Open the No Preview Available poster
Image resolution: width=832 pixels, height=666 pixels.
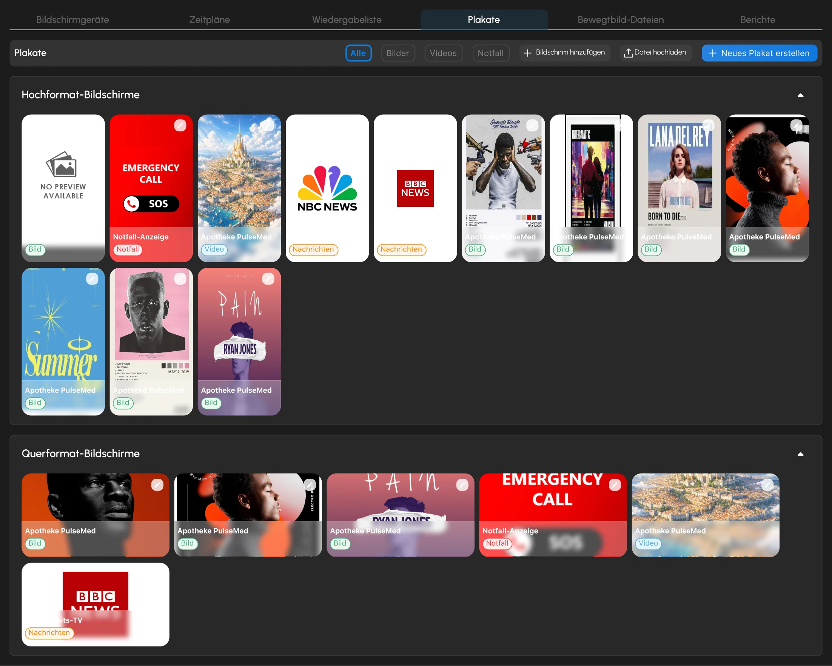tap(63, 188)
